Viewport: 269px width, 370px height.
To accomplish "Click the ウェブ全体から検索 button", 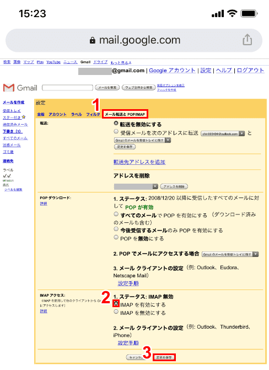I will tap(139, 88).
